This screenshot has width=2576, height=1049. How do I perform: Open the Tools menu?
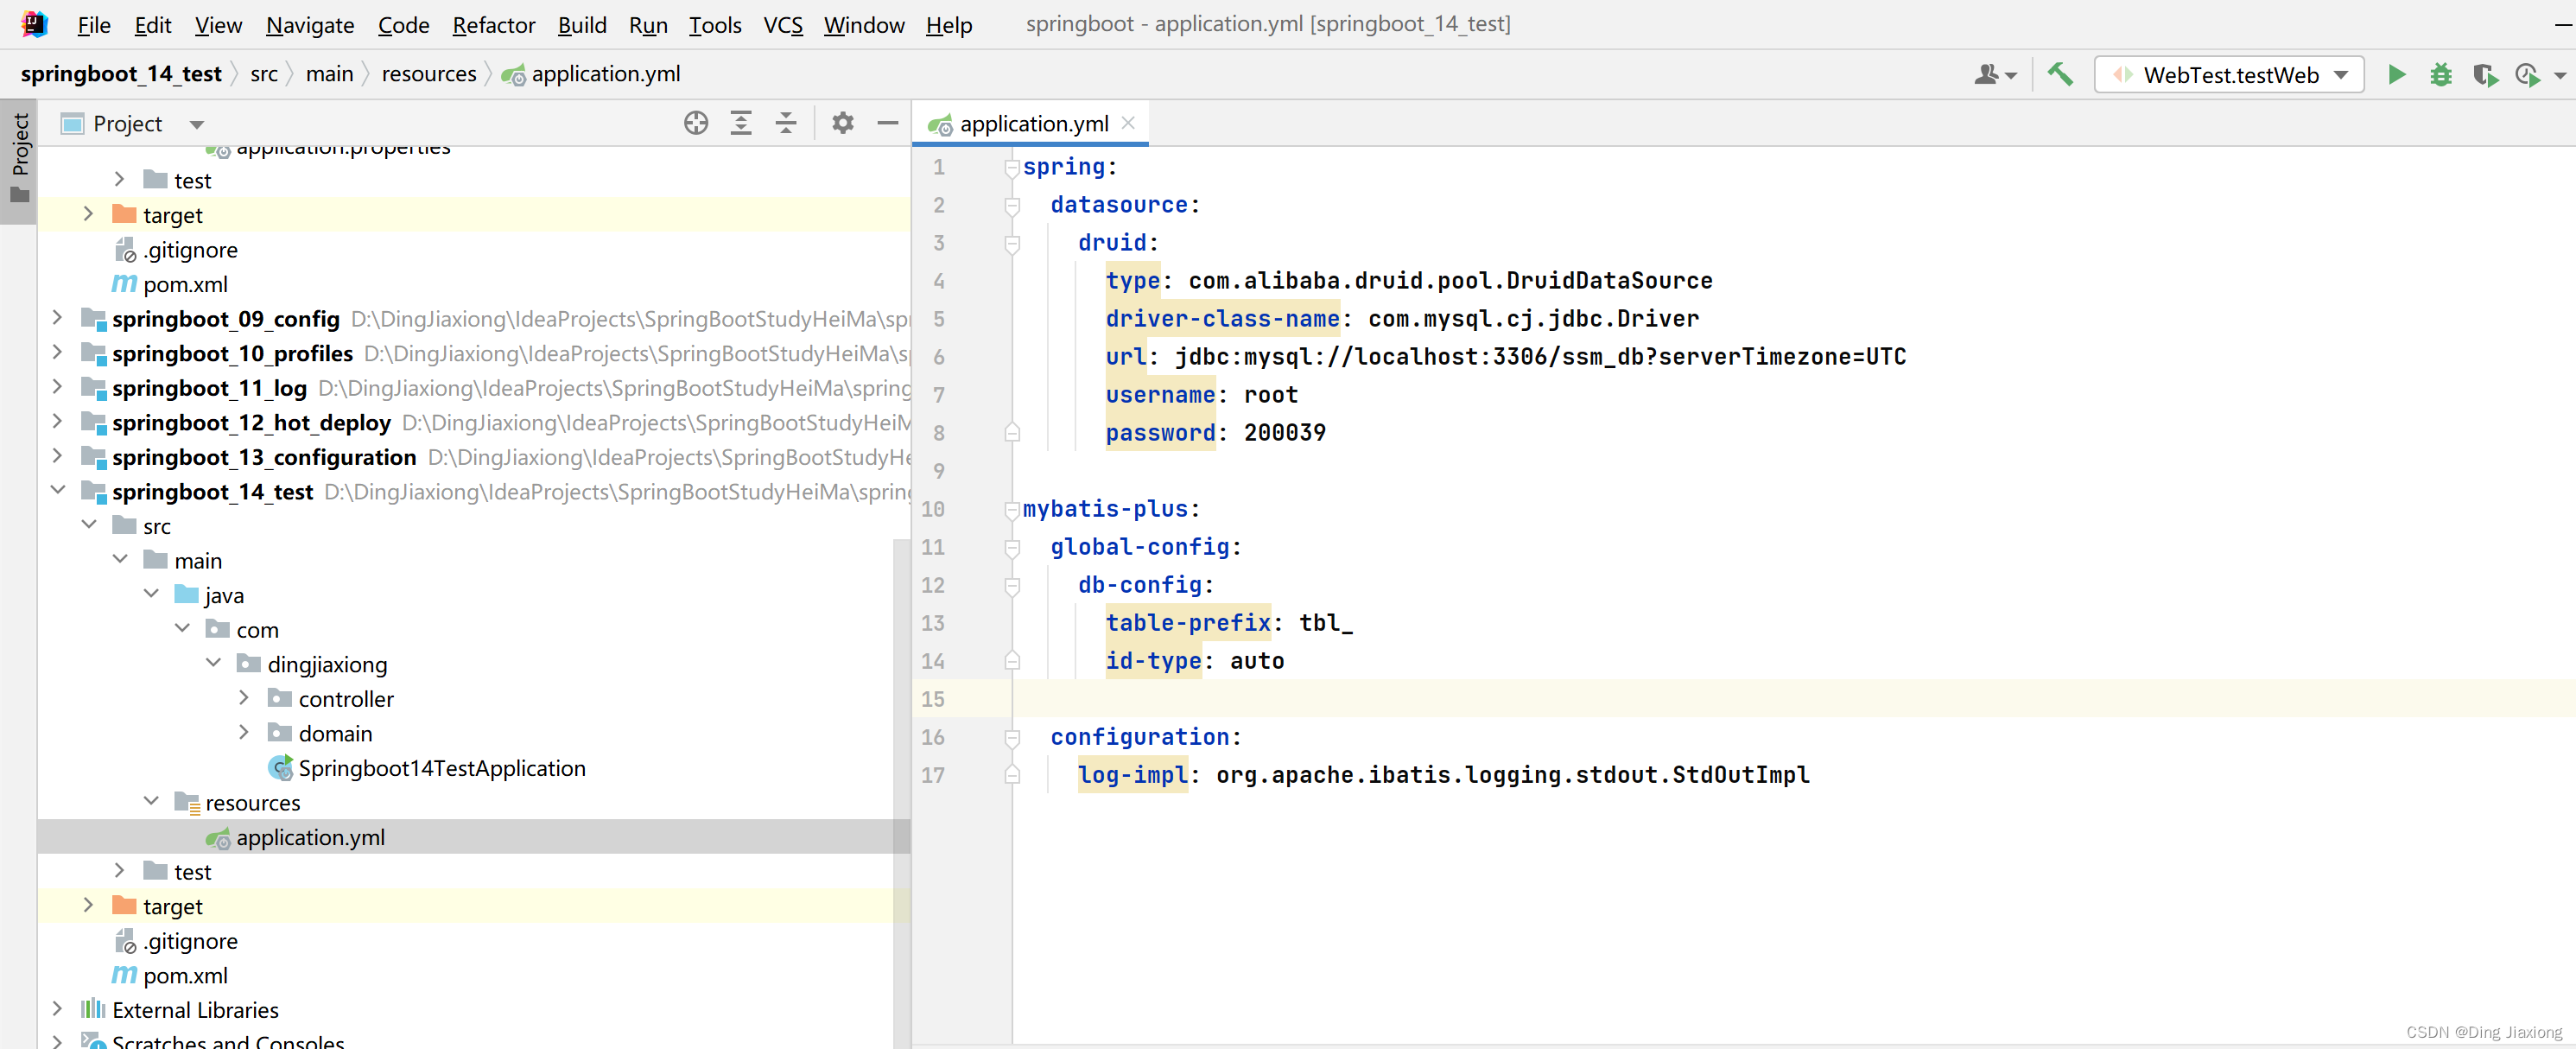[715, 24]
